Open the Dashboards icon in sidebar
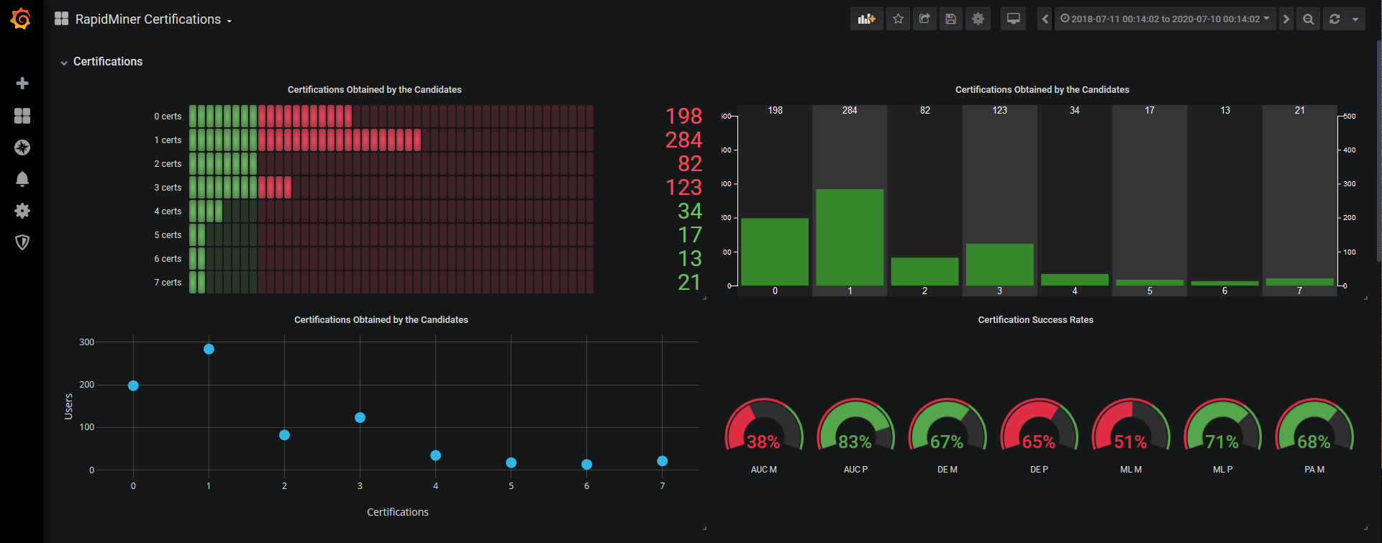This screenshot has width=1382, height=543. tap(22, 116)
